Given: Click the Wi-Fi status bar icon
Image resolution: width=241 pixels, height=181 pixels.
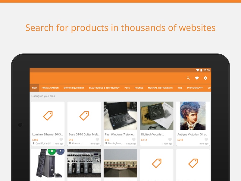Looking at the screenshot, I should pyautogui.click(x=198, y=70).
